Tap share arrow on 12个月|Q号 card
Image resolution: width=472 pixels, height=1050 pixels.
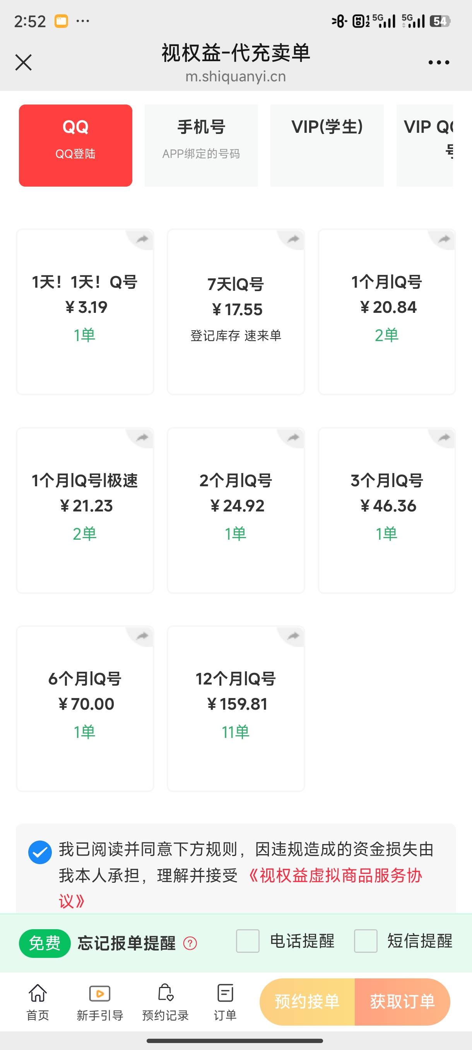tap(293, 636)
